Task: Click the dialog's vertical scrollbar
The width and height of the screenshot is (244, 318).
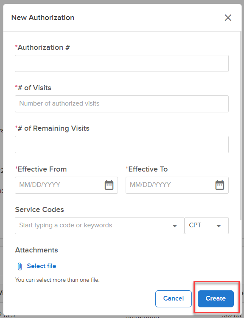Action: click(241, 126)
